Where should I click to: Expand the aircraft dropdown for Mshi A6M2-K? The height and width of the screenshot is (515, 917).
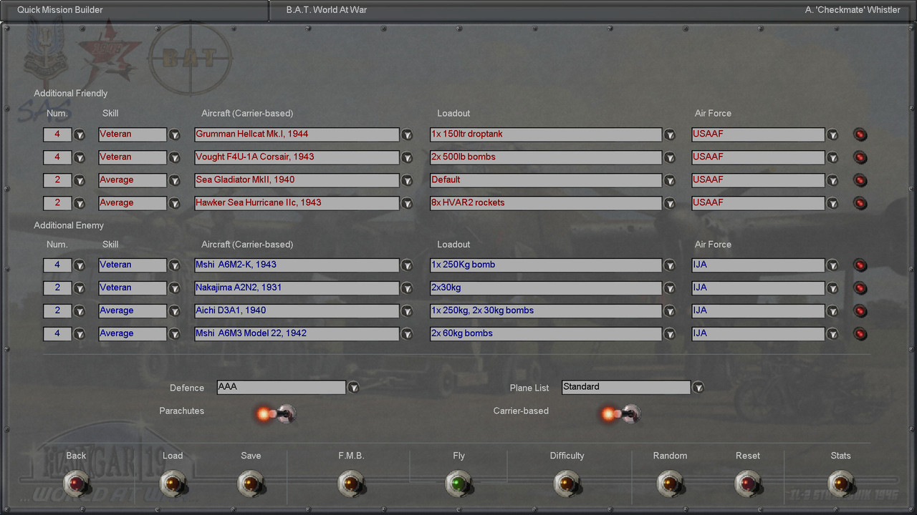pos(407,265)
